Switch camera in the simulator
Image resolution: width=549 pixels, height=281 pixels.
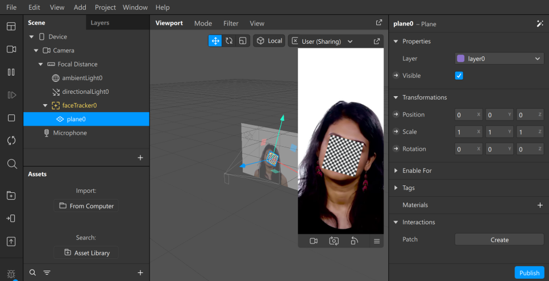[x=334, y=241]
